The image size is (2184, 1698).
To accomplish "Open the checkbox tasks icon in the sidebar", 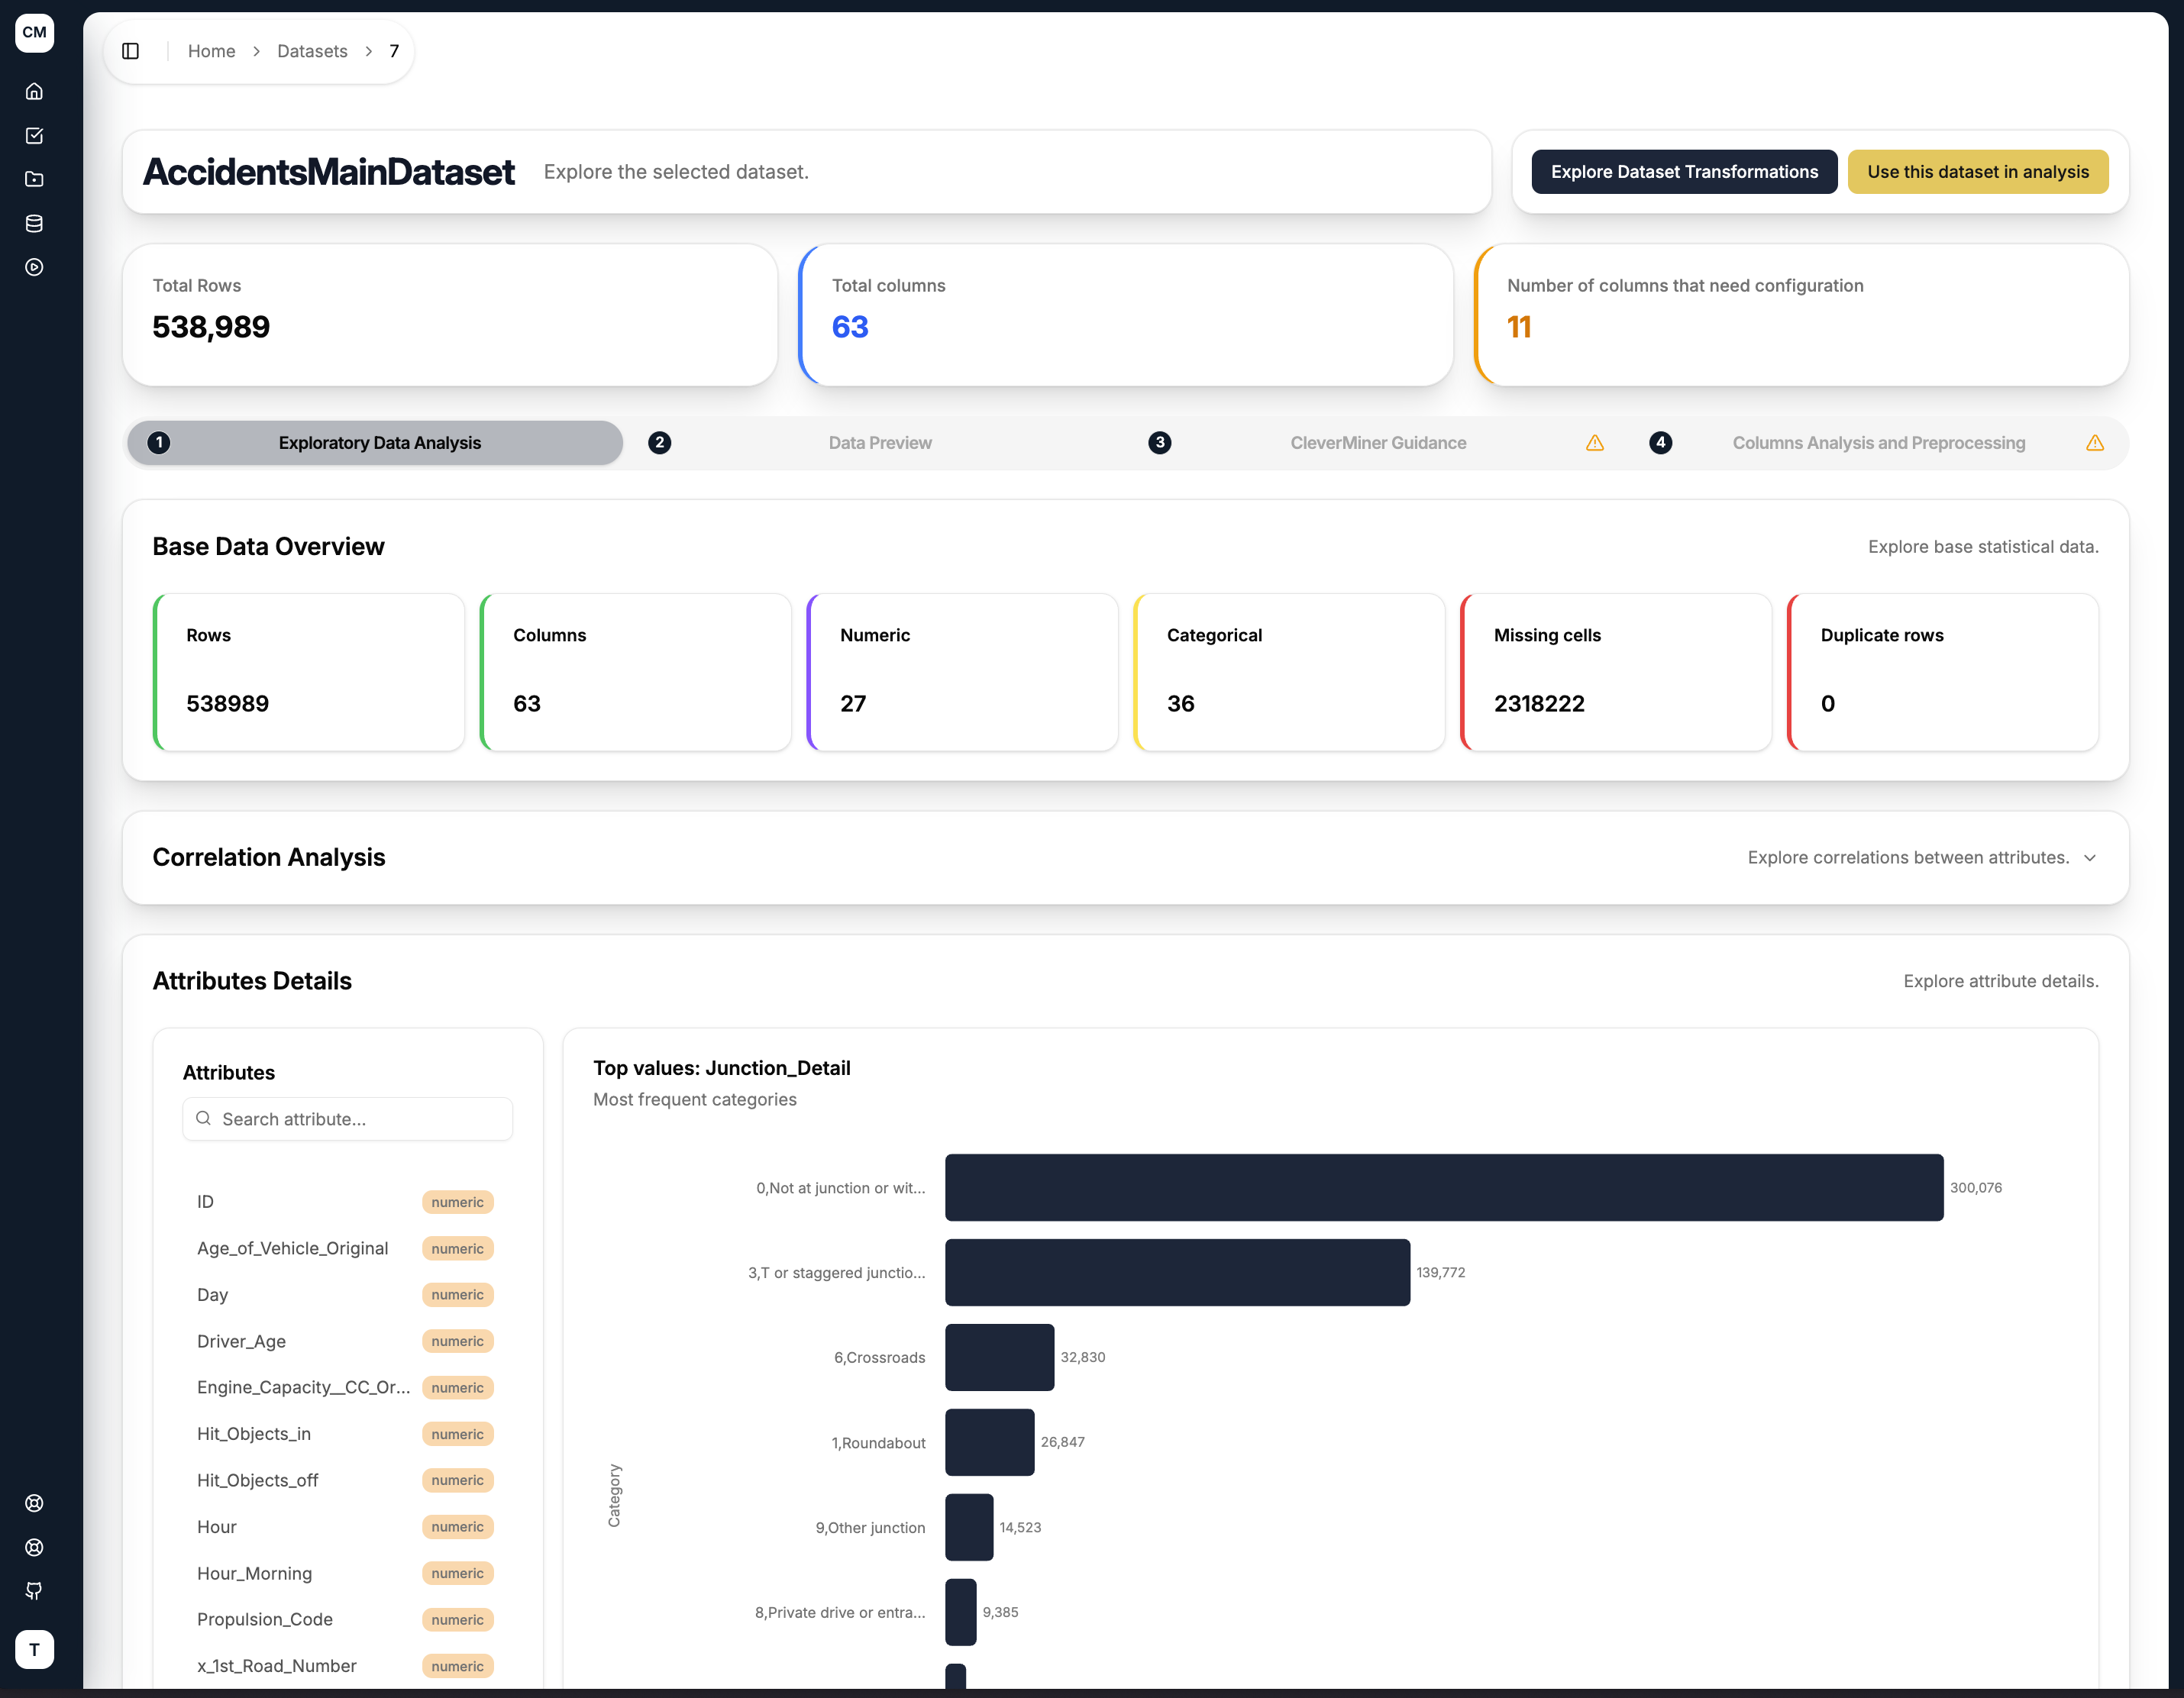I will (34, 135).
